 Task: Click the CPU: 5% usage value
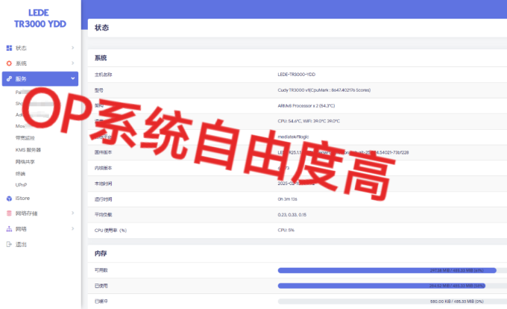click(286, 230)
